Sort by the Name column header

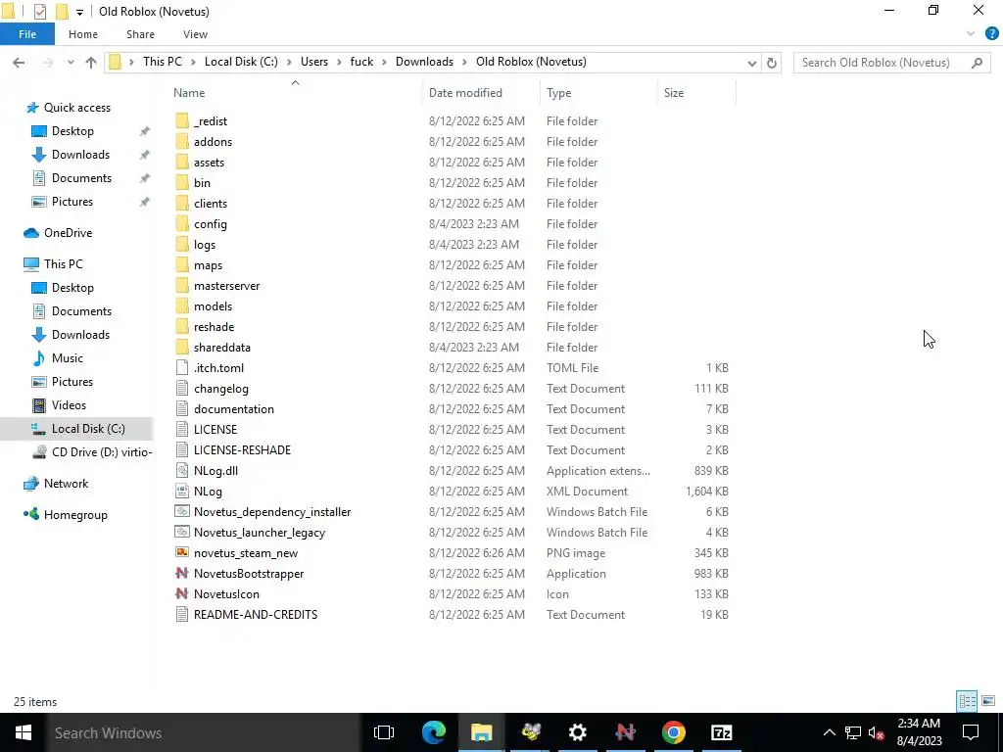[x=296, y=93]
